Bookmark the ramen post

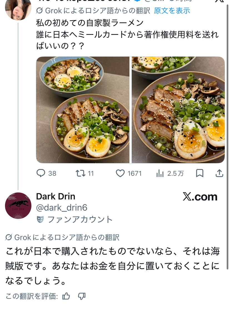coord(199,173)
